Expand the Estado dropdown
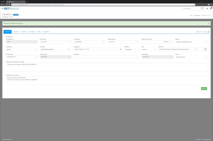Image resolution: width=213 pixels, height=141 pixels. pyautogui.click(x=191, y=42)
